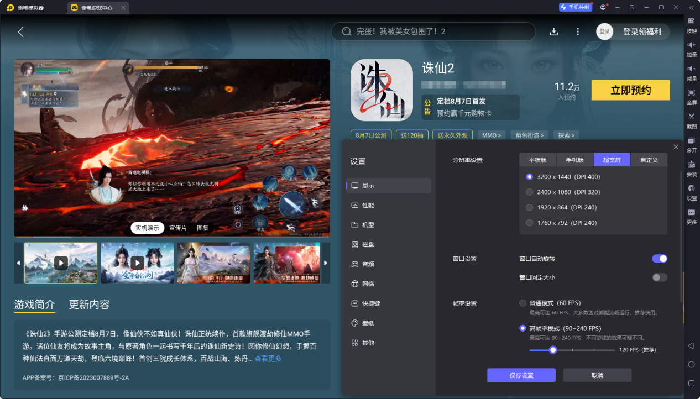
Task: Toggle 窗口自动旋转 switch off
Action: coord(660,259)
